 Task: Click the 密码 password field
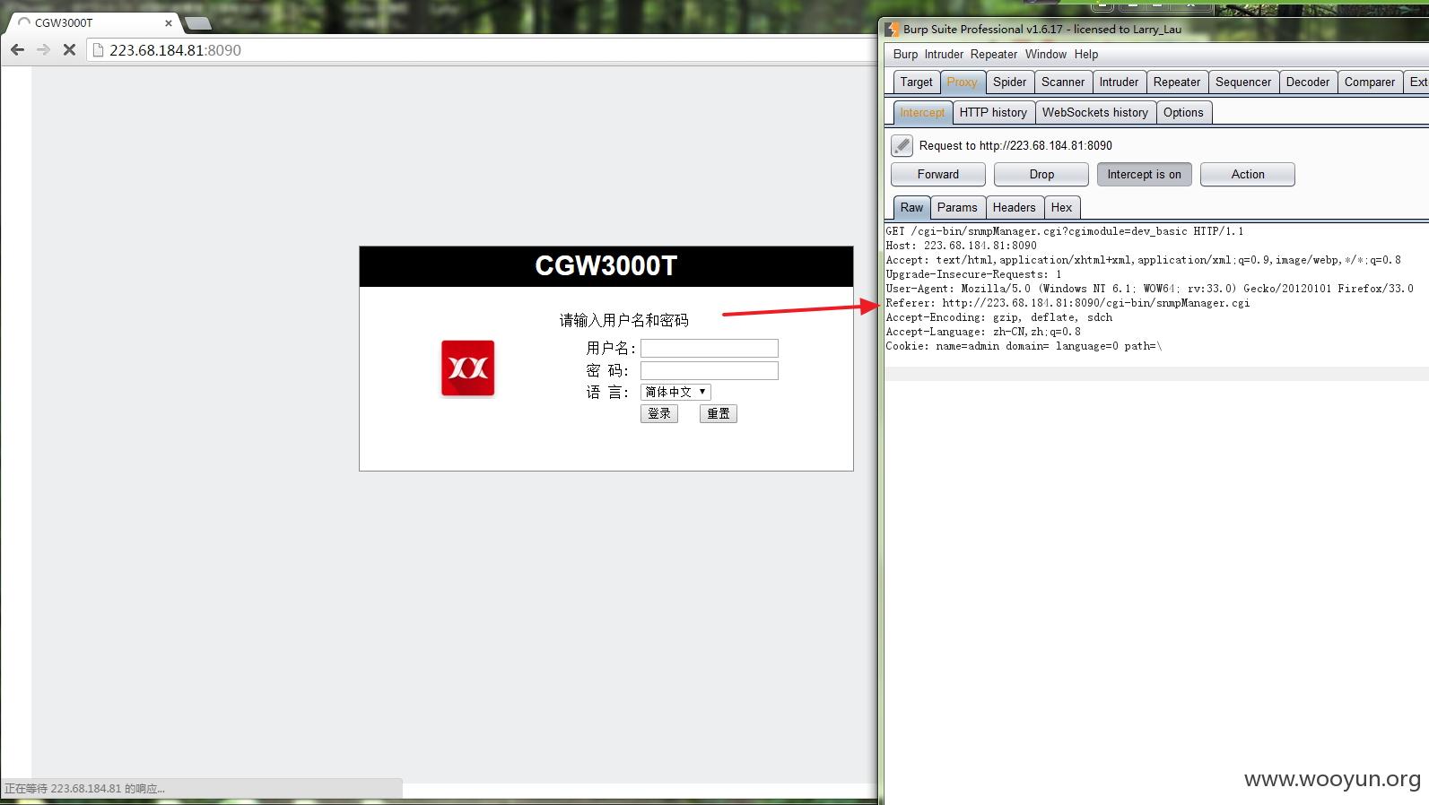click(x=709, y=370)
